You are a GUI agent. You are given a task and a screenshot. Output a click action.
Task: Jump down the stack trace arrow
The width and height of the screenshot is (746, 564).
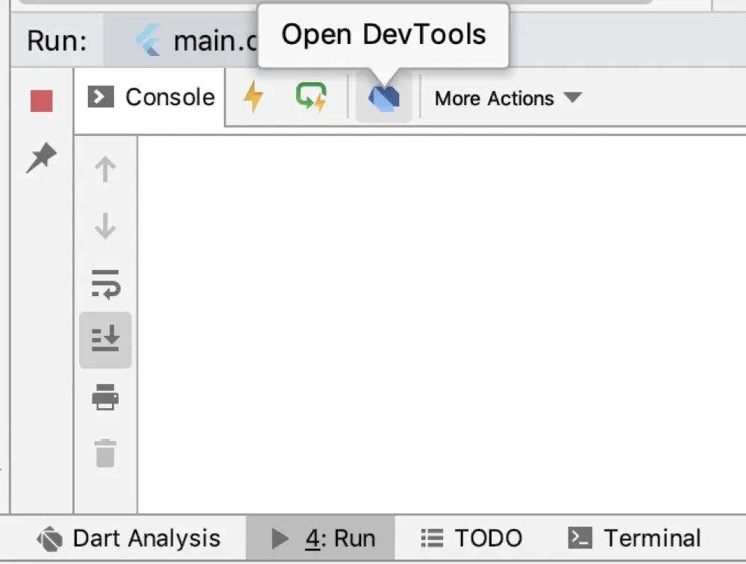[105, 225]
